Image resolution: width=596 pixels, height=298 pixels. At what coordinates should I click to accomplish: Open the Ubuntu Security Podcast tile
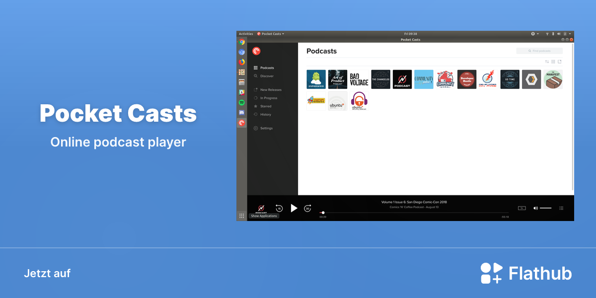point(359,101)
